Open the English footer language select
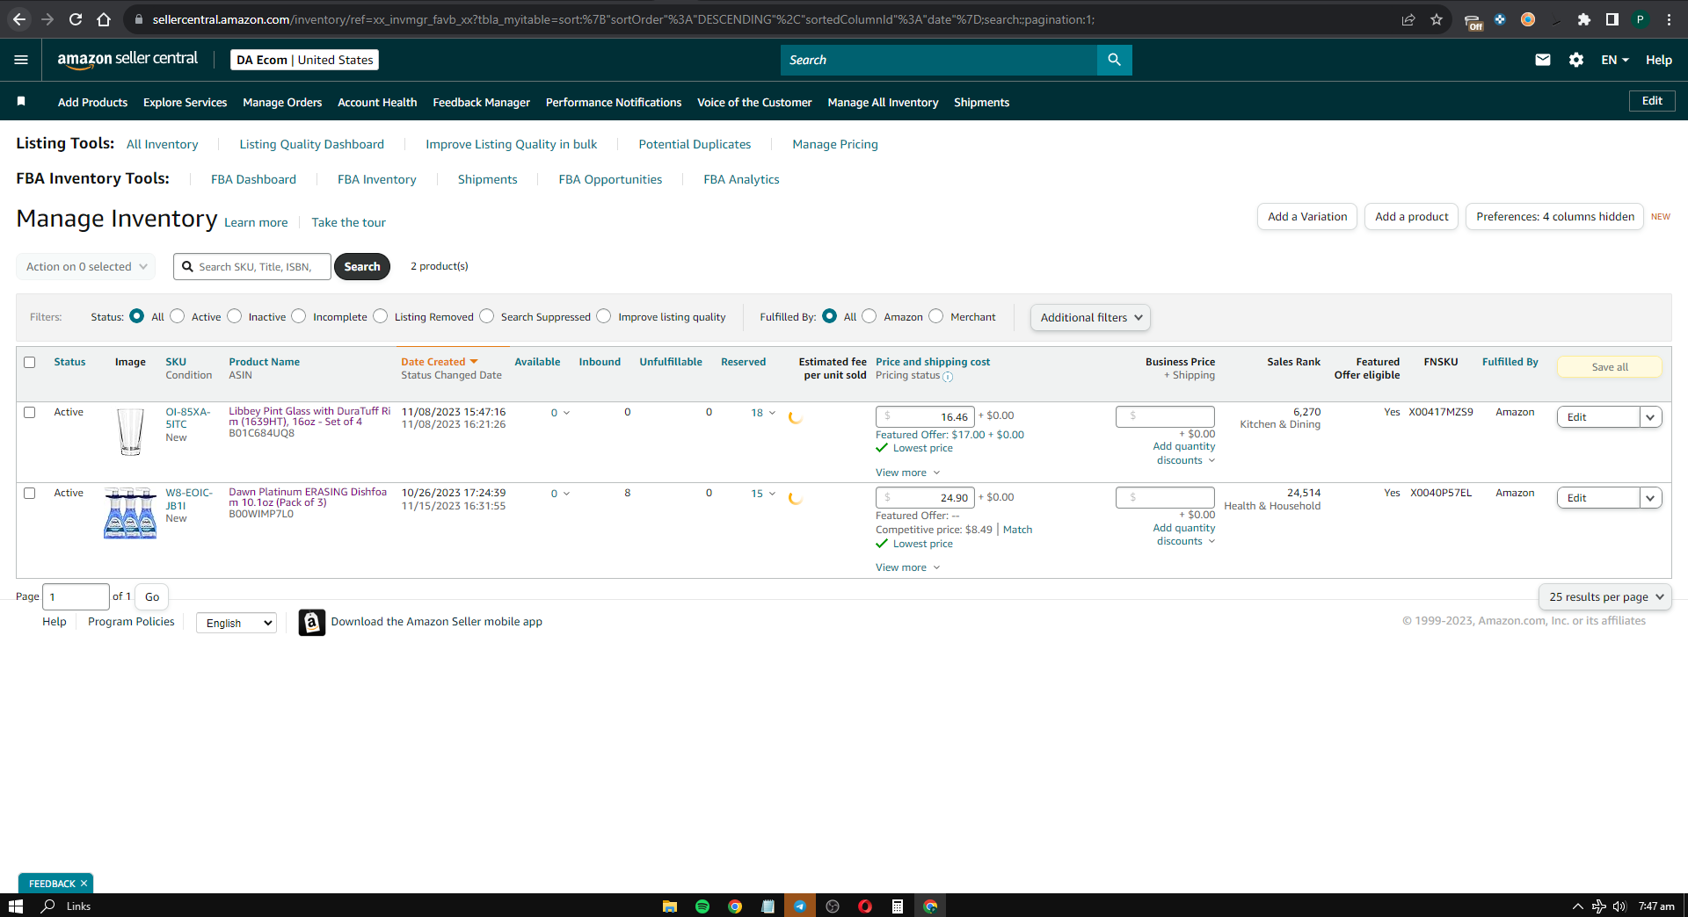 [236, 623]
